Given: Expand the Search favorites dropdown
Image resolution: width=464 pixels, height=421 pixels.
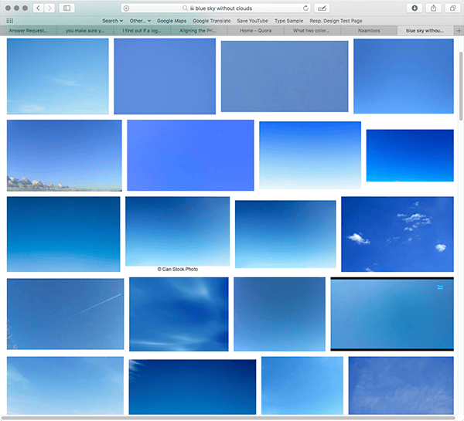Looking at the screenshot, I should [112, 21].
